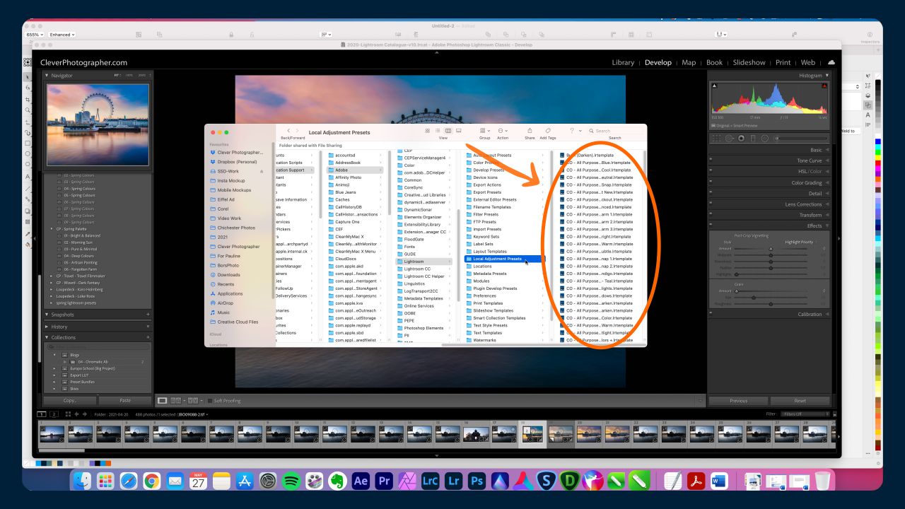Click the Previous button
The width and height of the screenshot is (905, 509).
pos(738,401)
